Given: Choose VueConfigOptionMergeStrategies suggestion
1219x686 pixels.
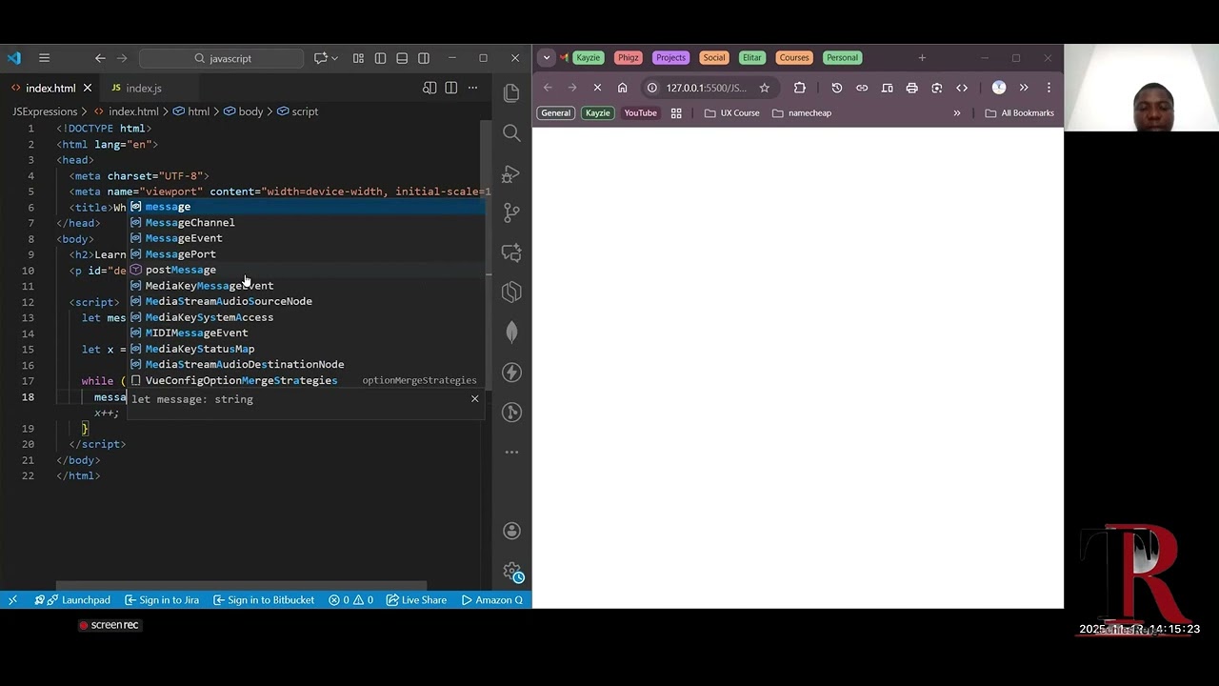Looking at the screenshot, I should 308,380.
